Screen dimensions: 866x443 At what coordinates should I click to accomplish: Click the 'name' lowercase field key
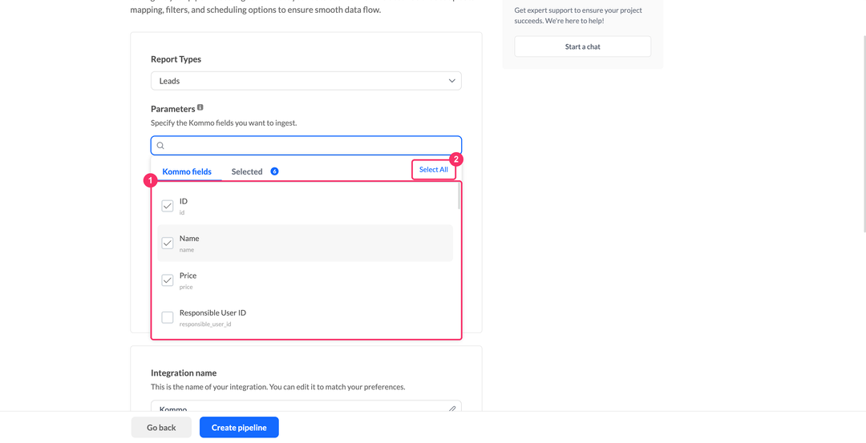187,250
